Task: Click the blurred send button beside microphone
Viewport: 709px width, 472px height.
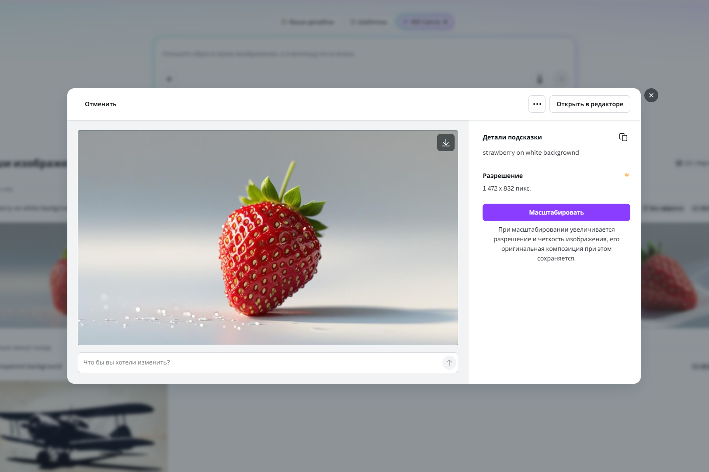Action: [561, 79]
